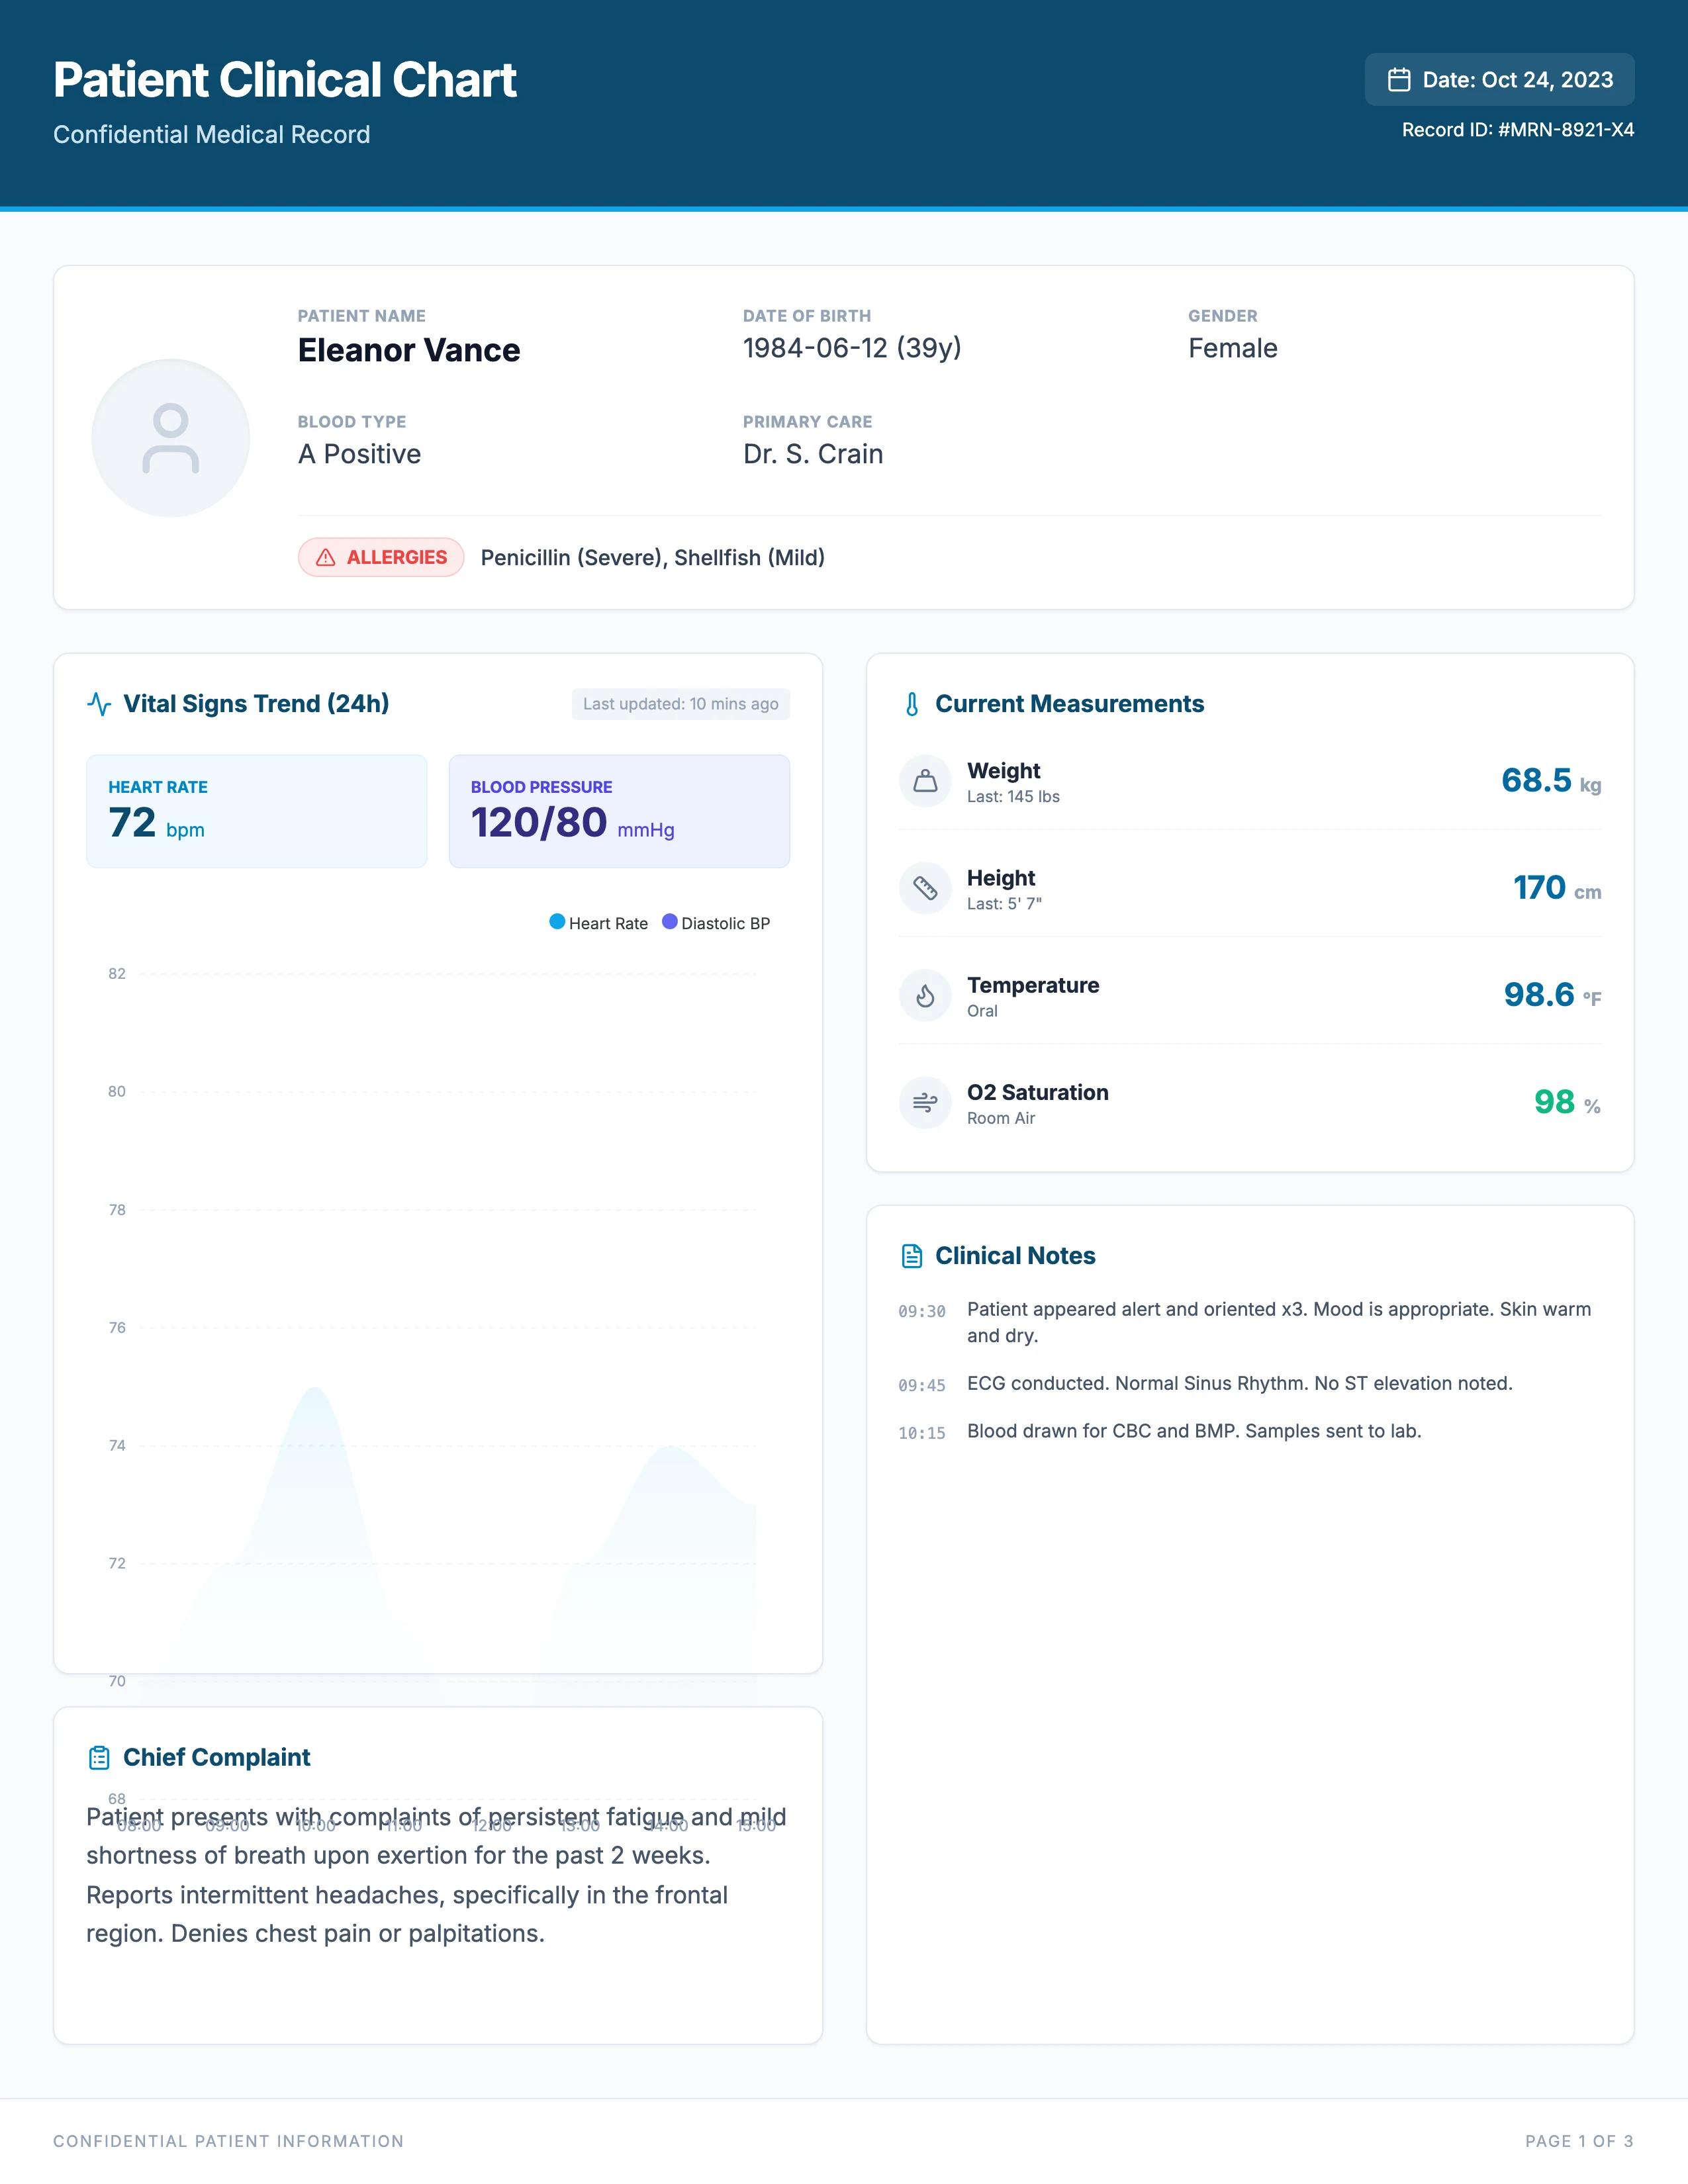1688x2184 pixels.
Task: Click the patient name Eleanor Vance
Action: click(409, 351)
